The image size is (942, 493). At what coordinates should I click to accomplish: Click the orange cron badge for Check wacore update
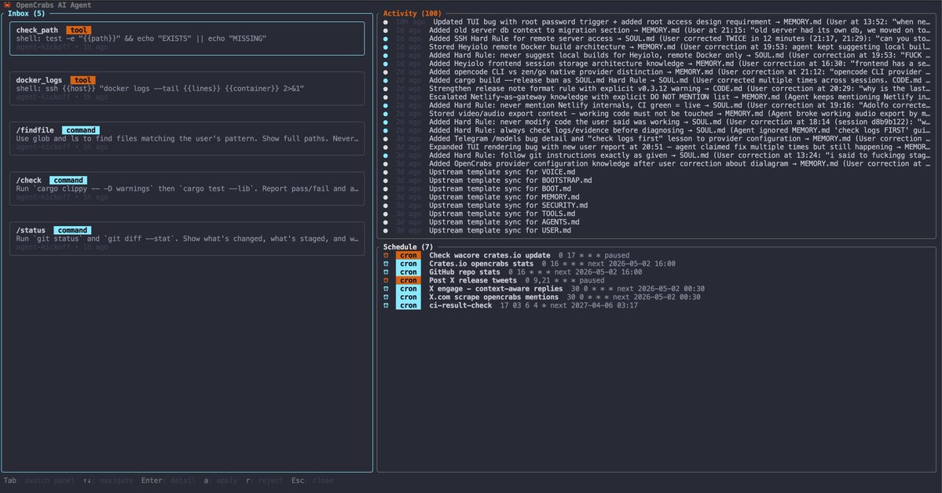pyautogui.click(x=408, y=255)
